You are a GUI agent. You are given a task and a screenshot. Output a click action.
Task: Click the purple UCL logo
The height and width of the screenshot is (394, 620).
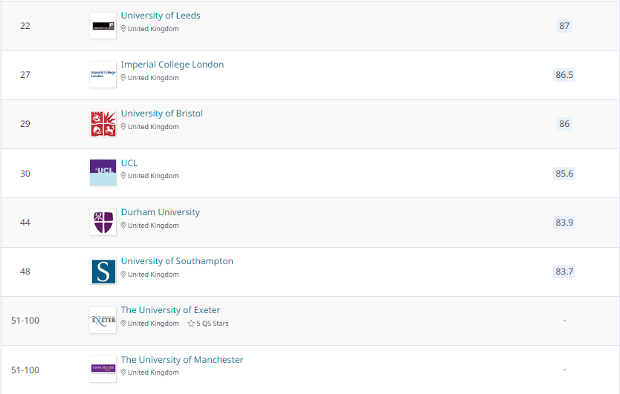click(103, 173)
